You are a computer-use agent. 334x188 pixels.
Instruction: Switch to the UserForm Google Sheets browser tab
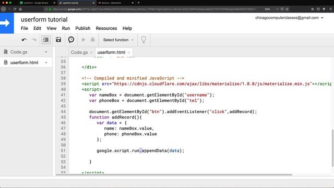pyautogui.click(x=36, y=3)
